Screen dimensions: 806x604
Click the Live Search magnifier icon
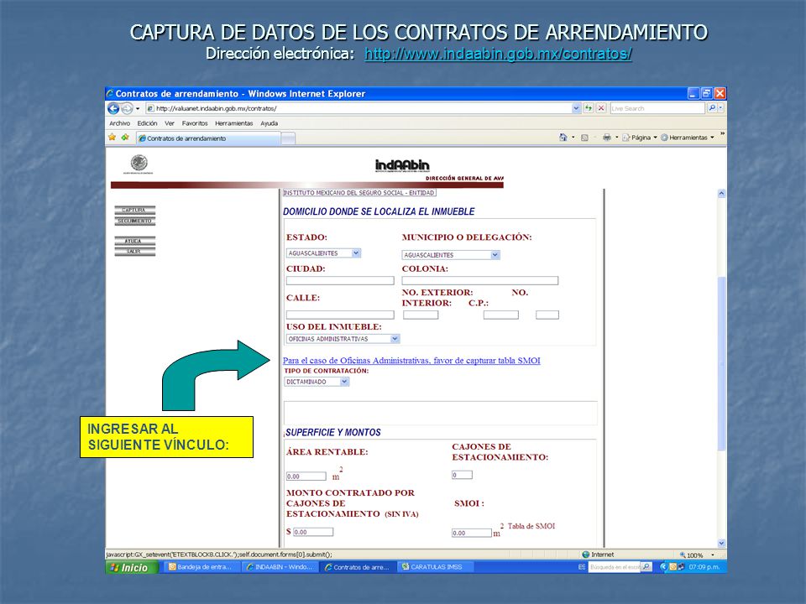pyautogui.click(x=712, y=108)
